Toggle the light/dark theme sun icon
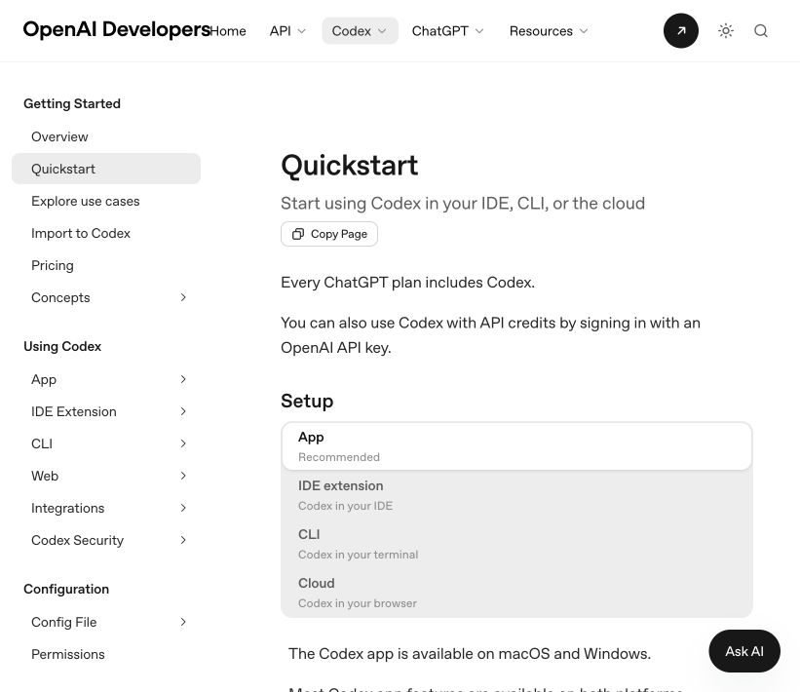Viewport: 800px width, 692px height. 726,30
